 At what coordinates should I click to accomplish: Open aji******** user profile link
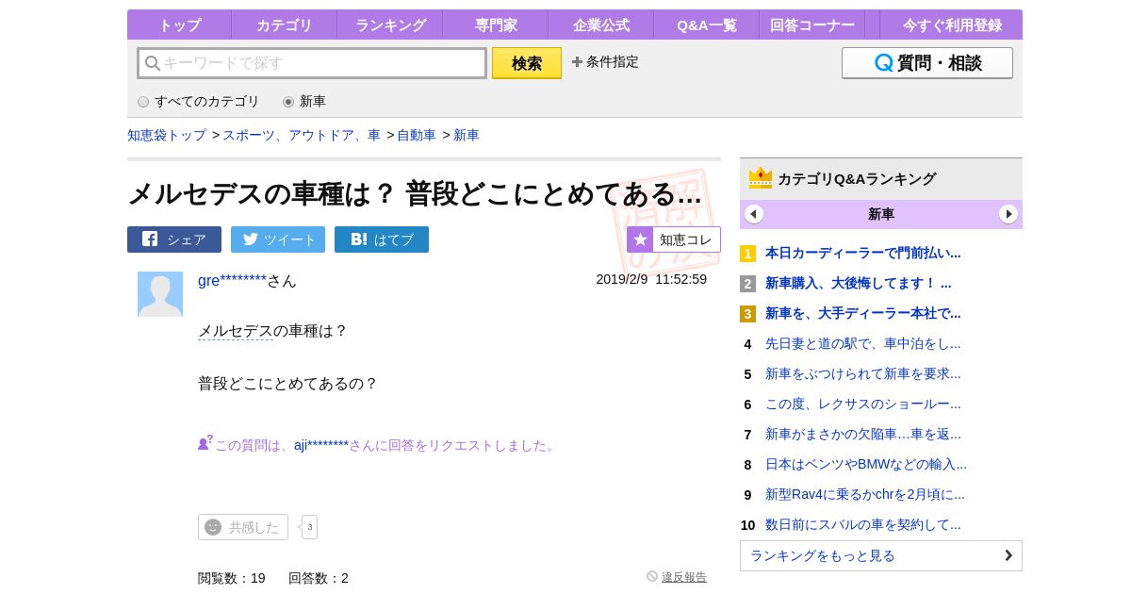tap(321, 445)
